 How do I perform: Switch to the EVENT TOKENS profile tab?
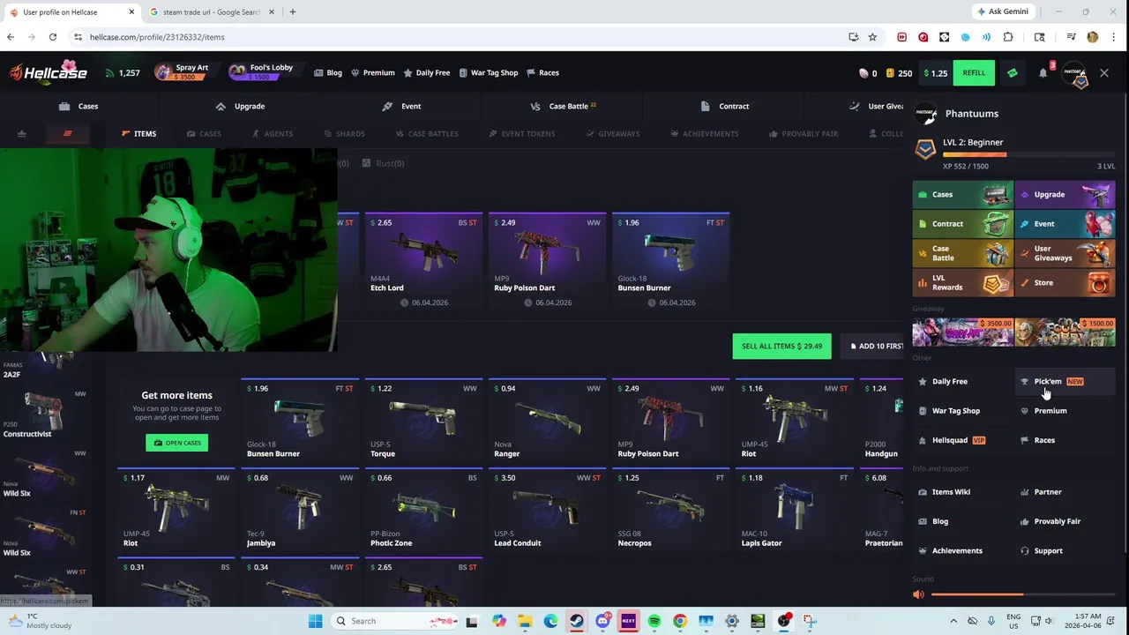click(x=522, y=134)
